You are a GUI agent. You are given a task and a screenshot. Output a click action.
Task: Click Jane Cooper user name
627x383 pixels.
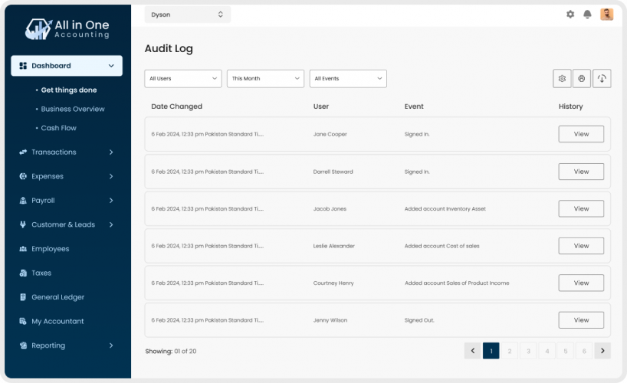click(x=330, y=134)
